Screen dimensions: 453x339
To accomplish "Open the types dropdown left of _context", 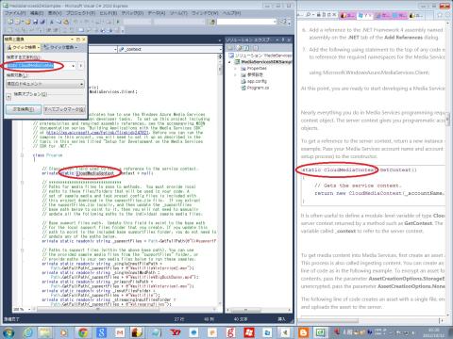I will click(115, 49).
